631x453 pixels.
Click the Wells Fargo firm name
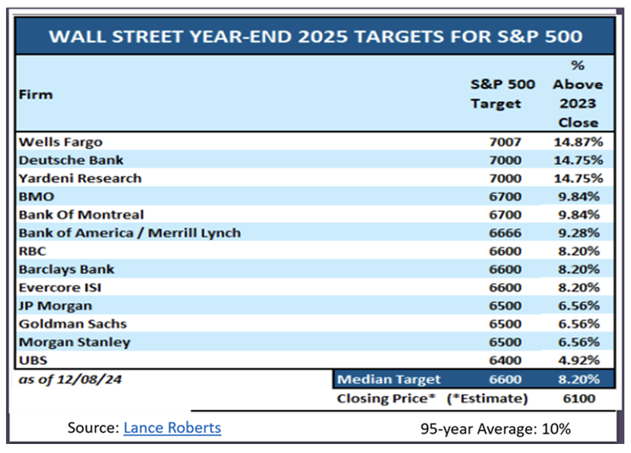[61, 142]
